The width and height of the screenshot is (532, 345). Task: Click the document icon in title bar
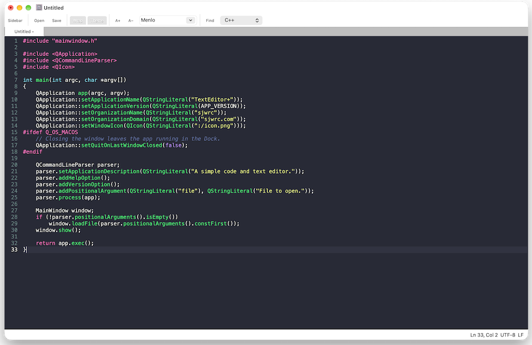tap(39, 7)
